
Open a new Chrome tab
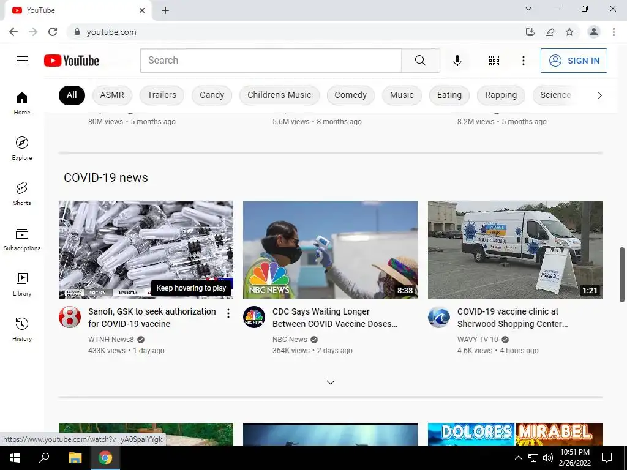tap(165, 10)
